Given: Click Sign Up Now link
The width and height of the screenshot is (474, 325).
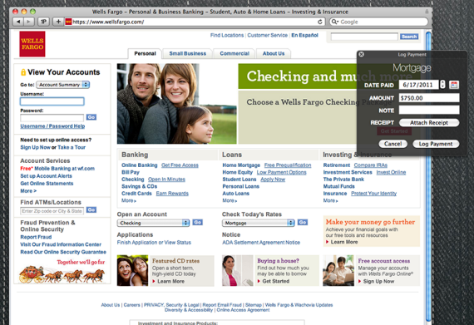Looking at the screenshot, I should pyautogui.click(x=36, y=147).
